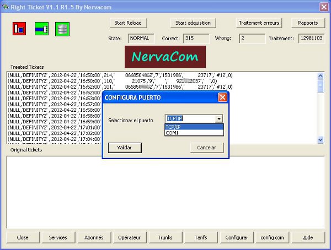This screenshot has height=250, width=331.
Task: Click the green connector cable icon
Action: 41,29
